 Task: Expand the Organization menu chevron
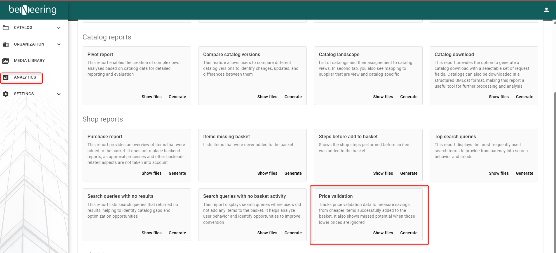[59, 44]
